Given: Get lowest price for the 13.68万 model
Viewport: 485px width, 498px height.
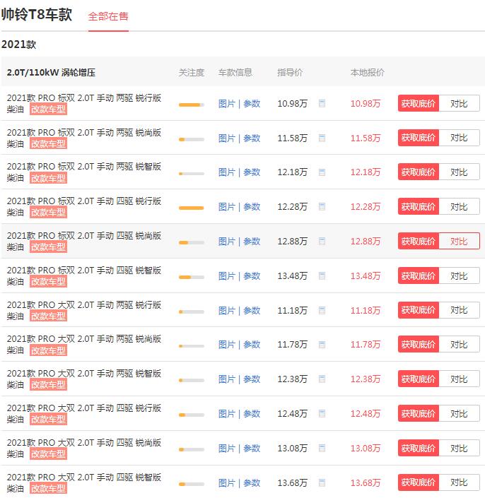Looking at the screenshot, I should click(419, 483).
